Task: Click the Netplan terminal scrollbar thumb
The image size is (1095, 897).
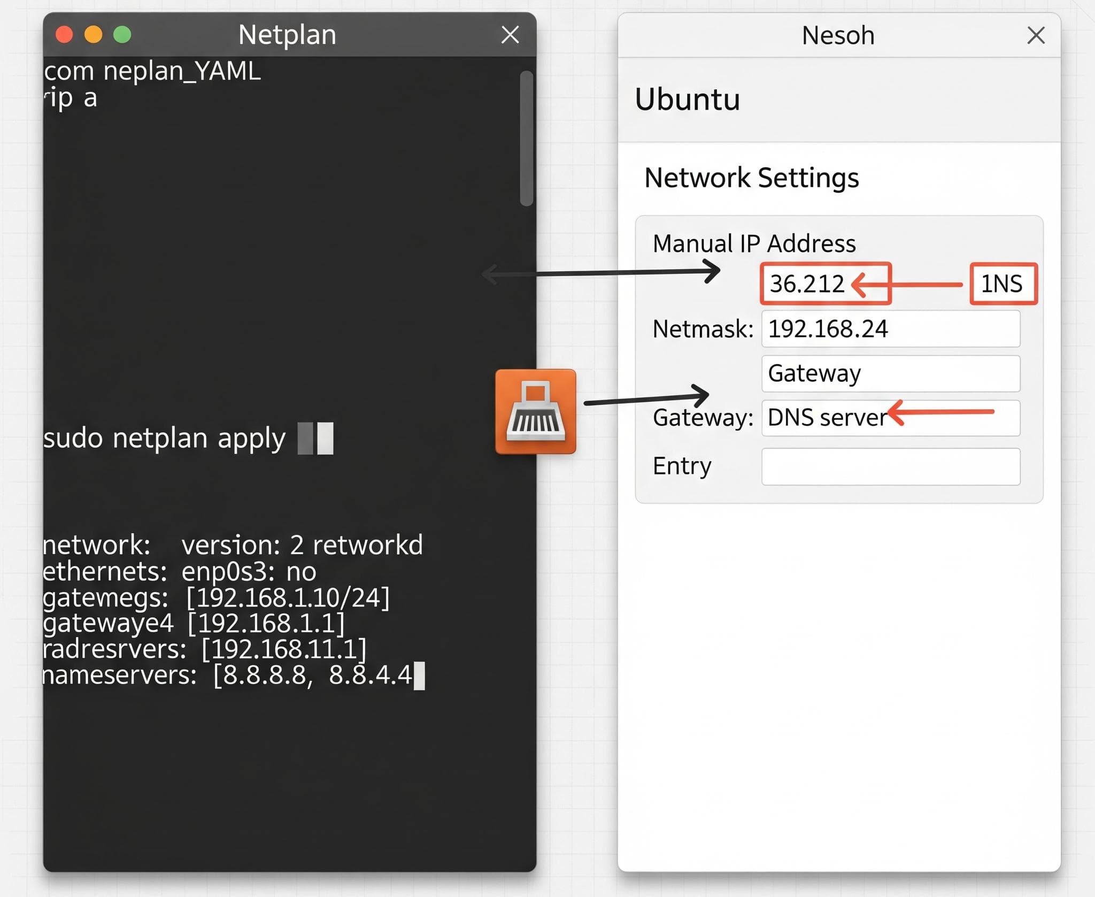Action: point(526,138)
